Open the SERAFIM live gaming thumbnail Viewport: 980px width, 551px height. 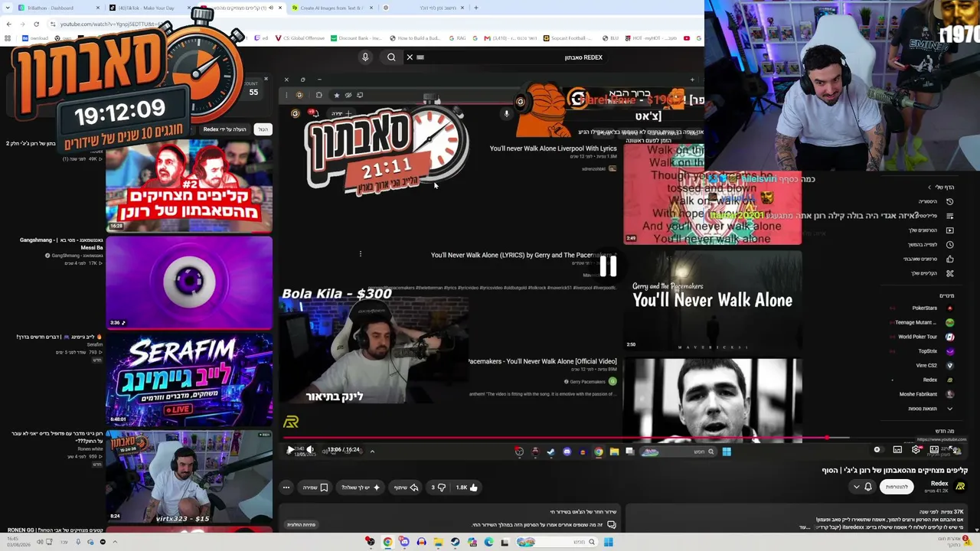[189, 379]
